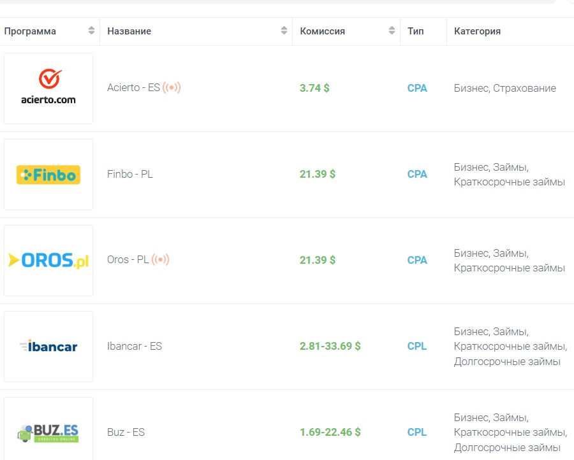Open the Ibancar - ES offer
574x460 pixels.
[135, 346]
